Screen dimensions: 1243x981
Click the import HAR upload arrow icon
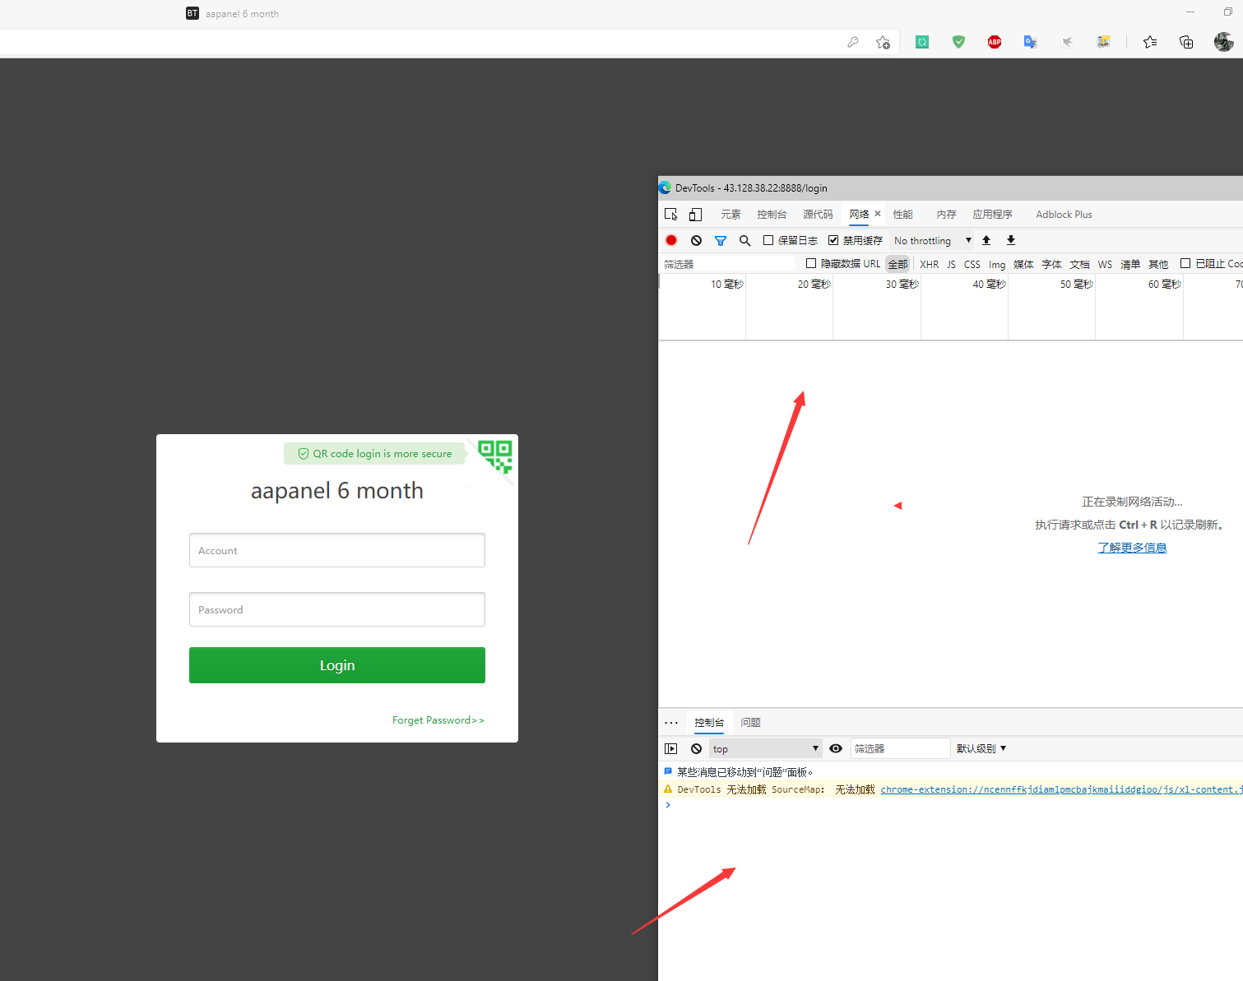[986, 240]
